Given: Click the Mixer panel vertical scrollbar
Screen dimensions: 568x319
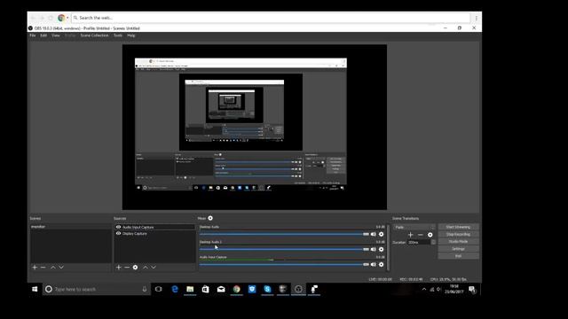Looking at the screenshot, I should (x=388, y=248).
